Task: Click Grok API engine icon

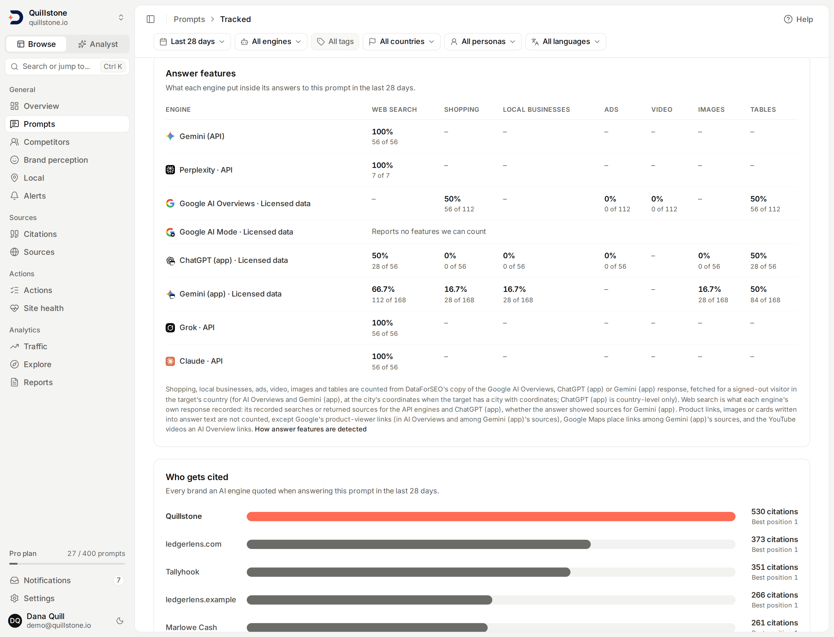Action: 170,327
